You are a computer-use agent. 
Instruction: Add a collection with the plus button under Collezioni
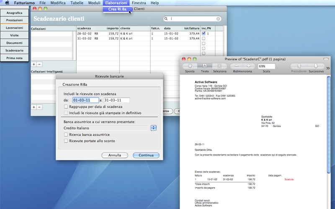(x=34, y=64)
